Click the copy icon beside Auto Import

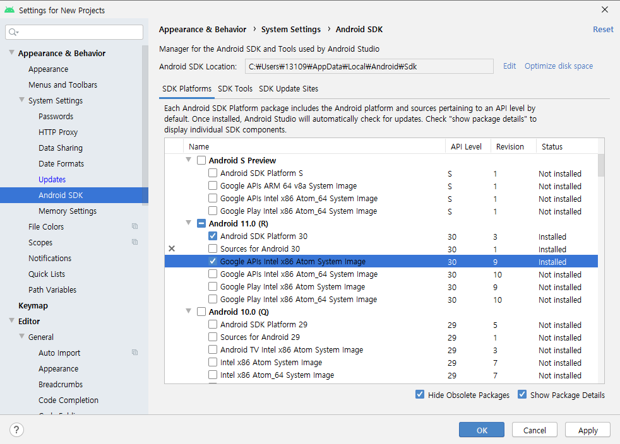tap(134, 353)
